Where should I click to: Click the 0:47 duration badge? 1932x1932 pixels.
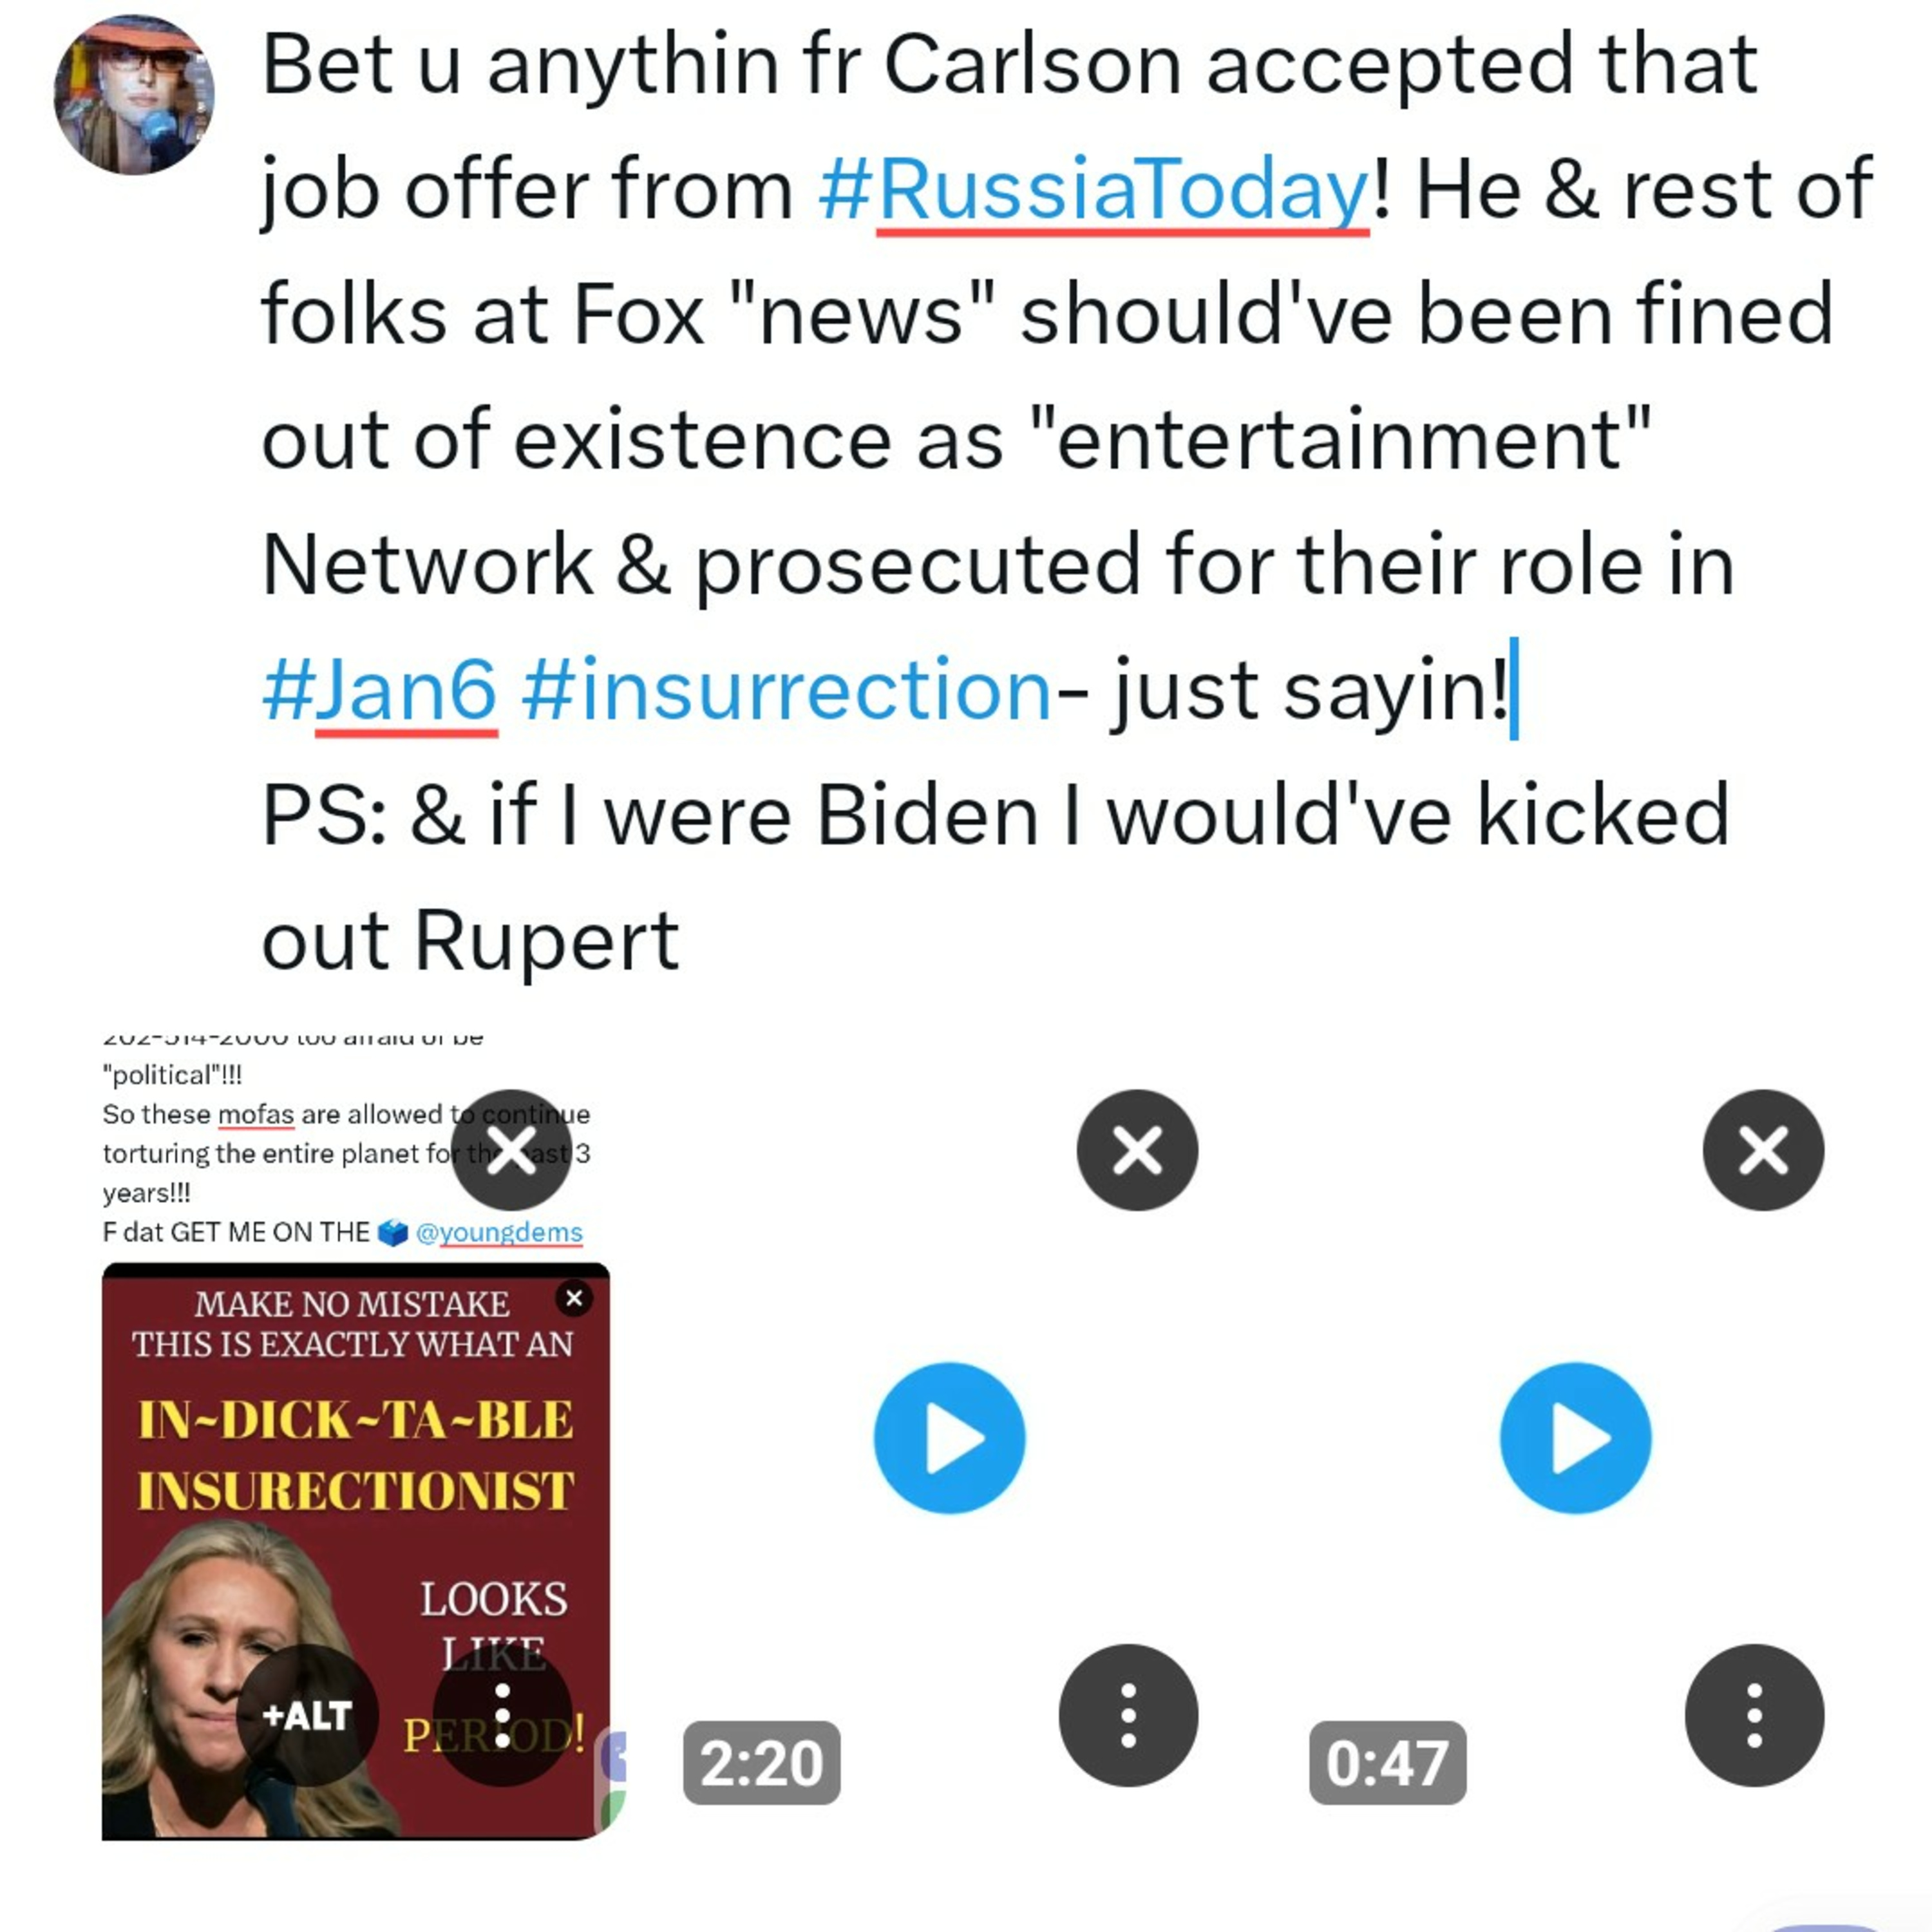tap(1387, 1763)
